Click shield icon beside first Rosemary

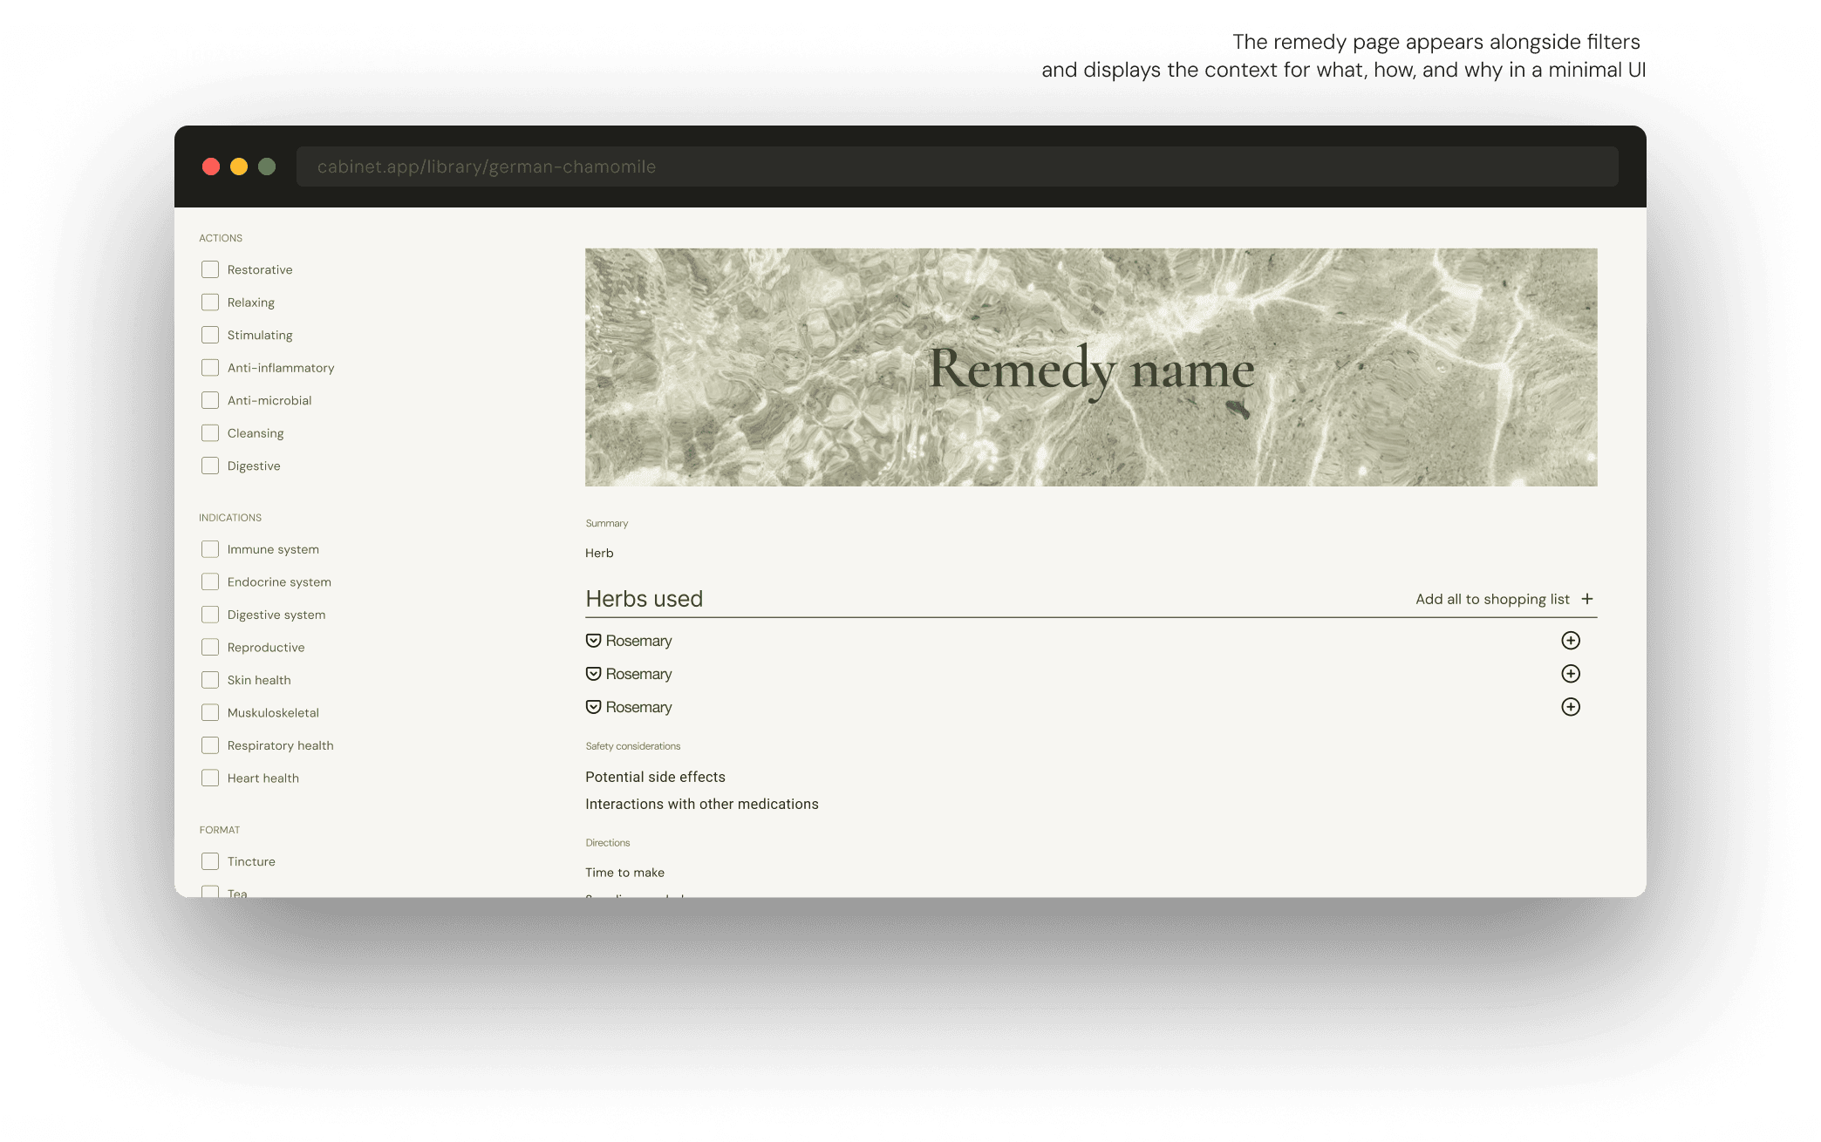593,641
